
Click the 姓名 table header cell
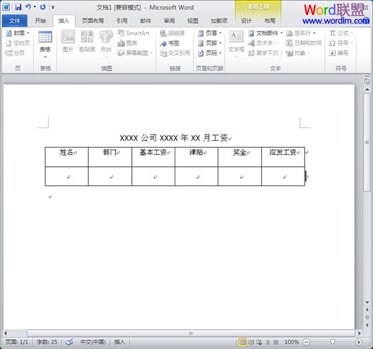[x=67, y=152]
